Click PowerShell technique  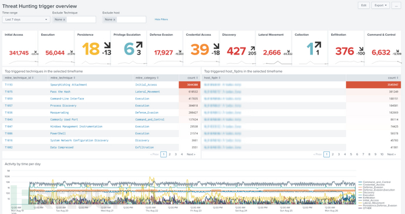pos(58,134)
